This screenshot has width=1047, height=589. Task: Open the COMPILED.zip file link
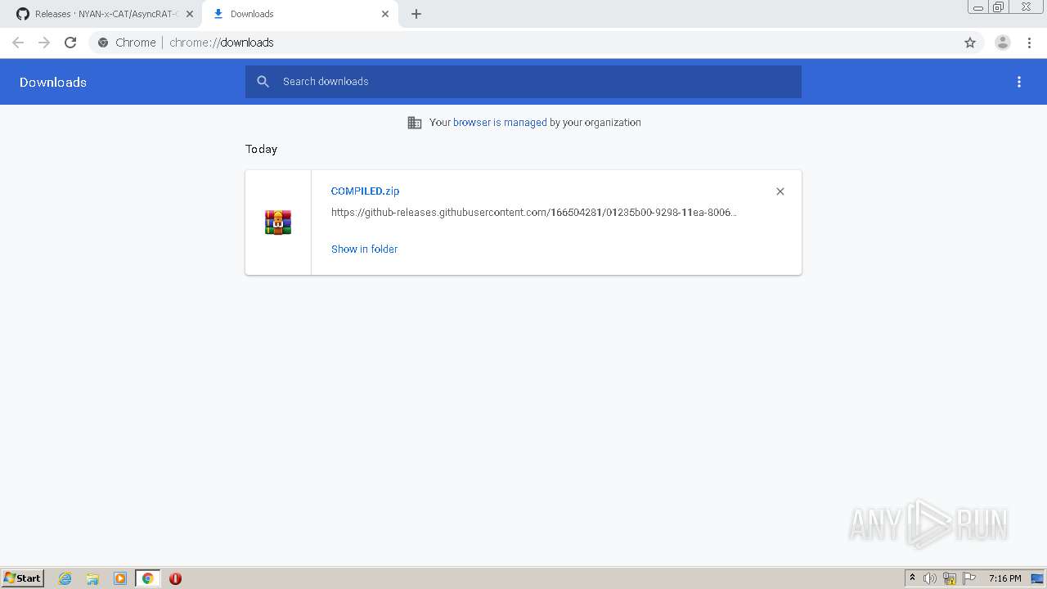365,191
